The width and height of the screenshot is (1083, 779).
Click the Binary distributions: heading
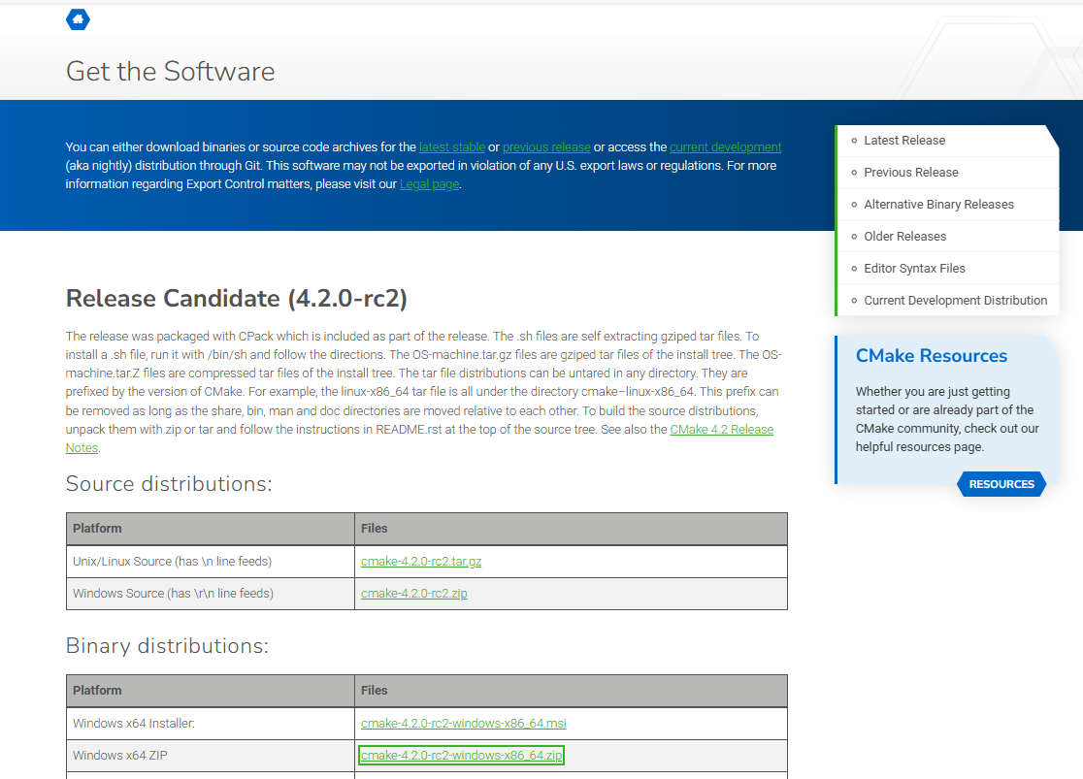click(x=167, y=646)
